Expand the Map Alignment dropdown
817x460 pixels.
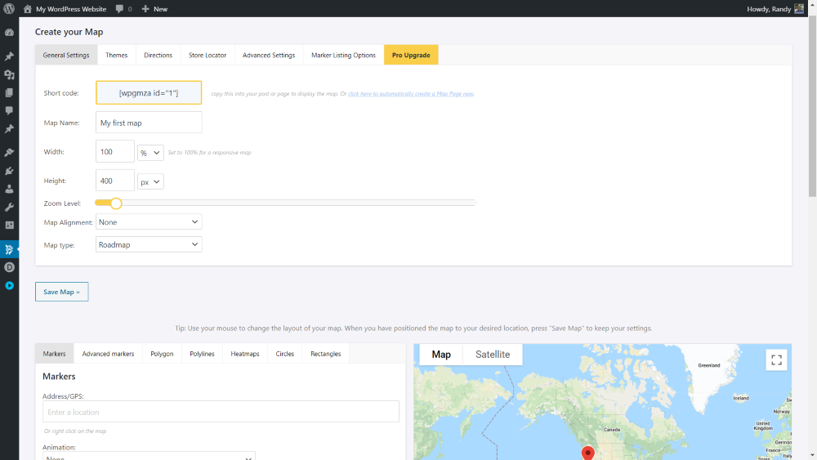click(149, 222)
